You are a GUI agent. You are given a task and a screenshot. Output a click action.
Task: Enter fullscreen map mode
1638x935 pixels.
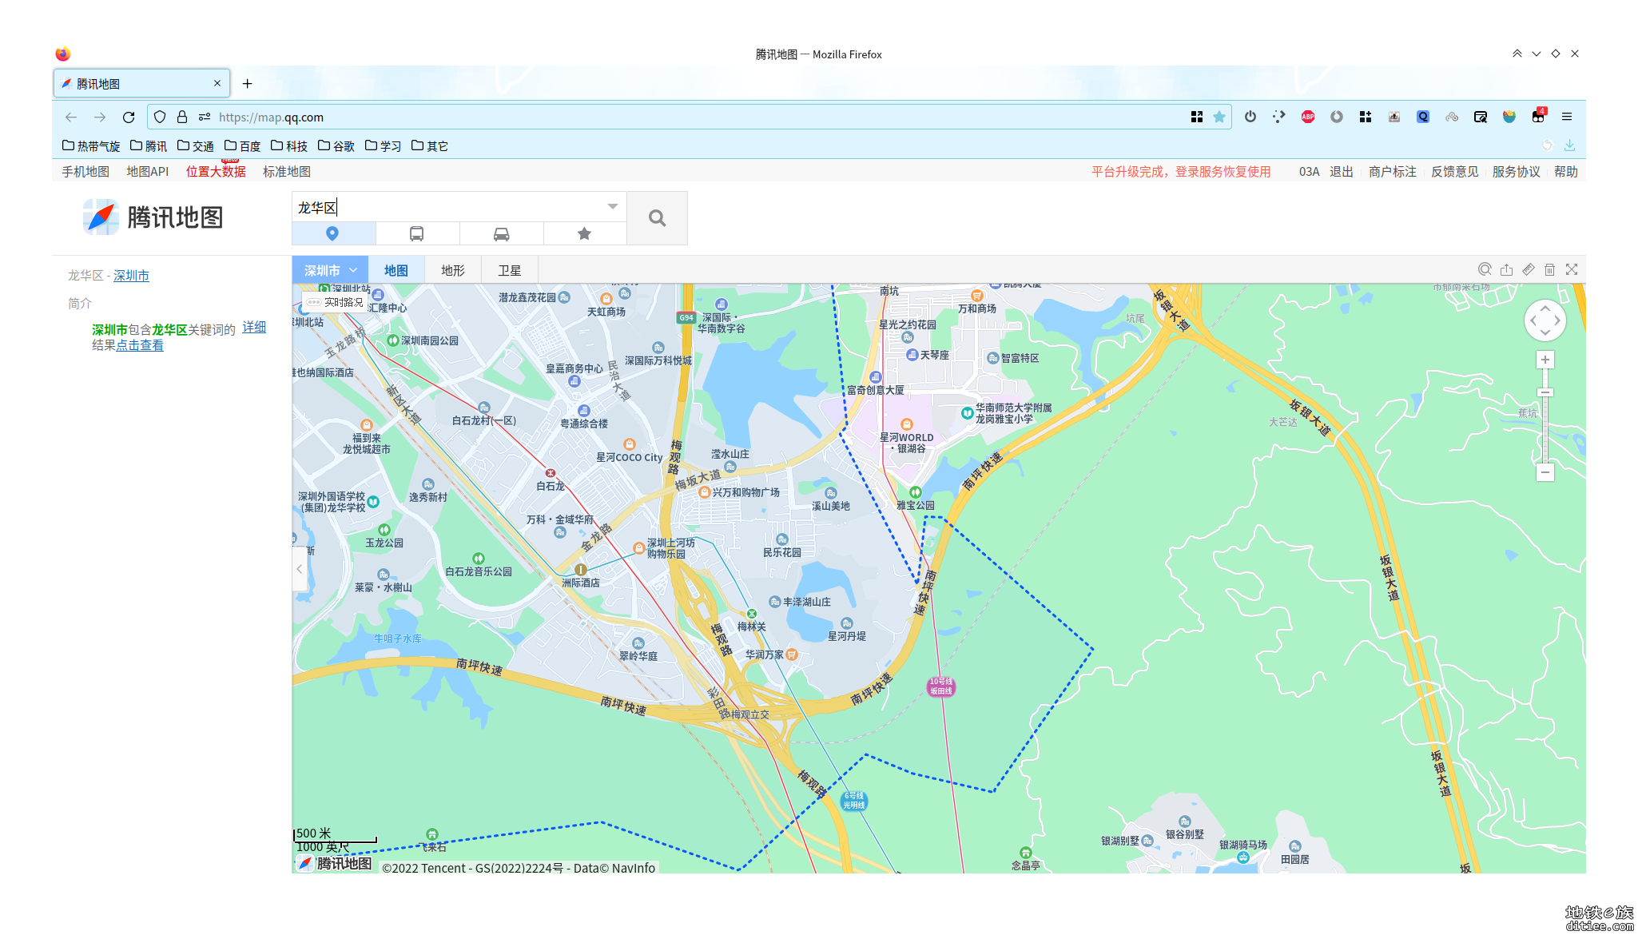(x=1572, y=269)
